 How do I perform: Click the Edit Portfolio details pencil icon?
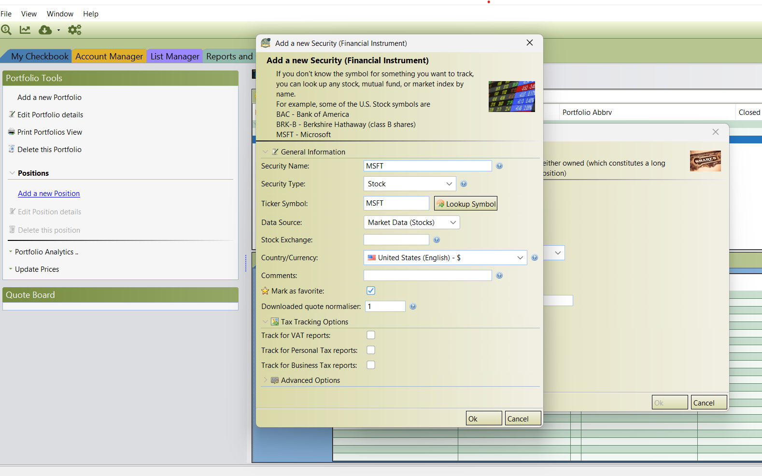(x=12, y=114)
